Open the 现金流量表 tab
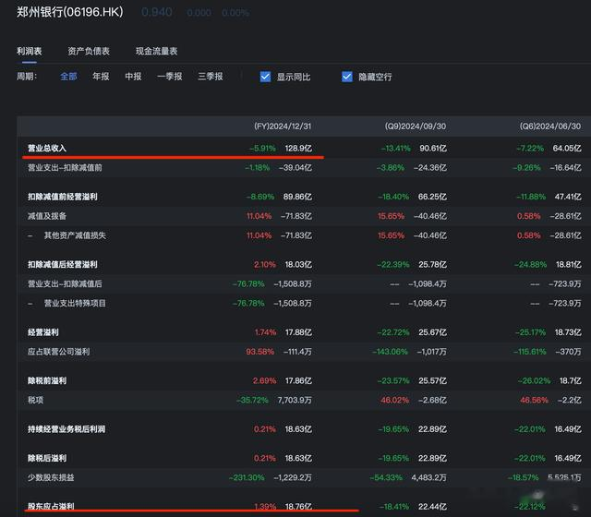This screenshot has height=517, width=591. point(156,51)
